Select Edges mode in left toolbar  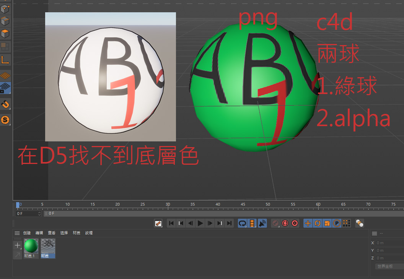[x=6, y=21]
